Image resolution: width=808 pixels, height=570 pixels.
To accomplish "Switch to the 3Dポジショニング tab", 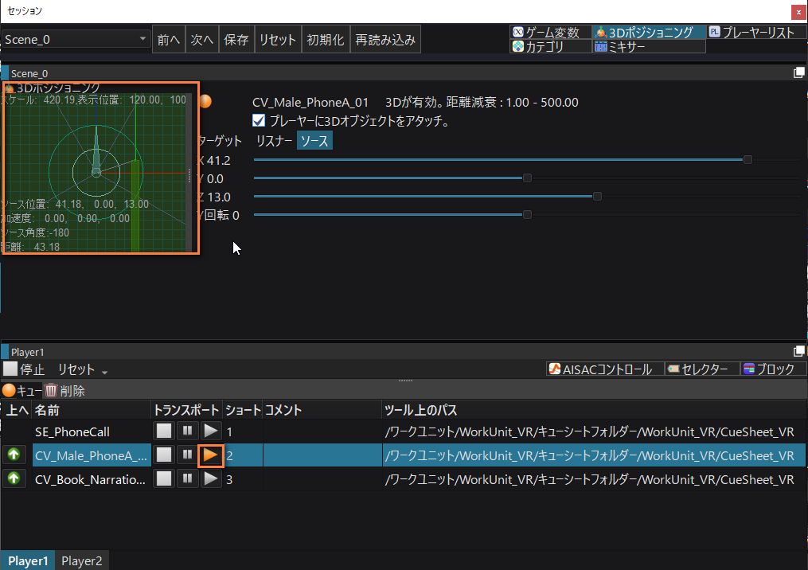I will pos(648,33).
